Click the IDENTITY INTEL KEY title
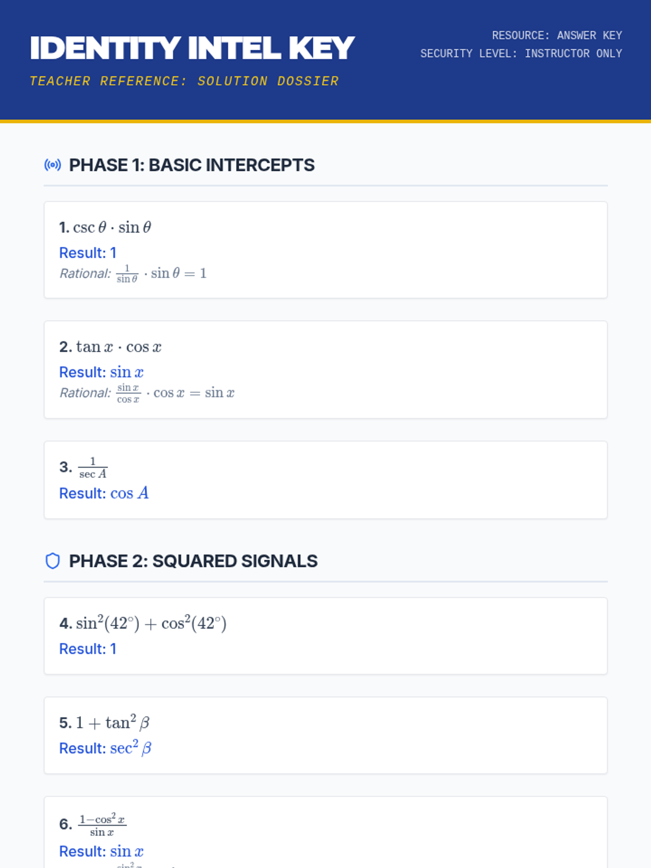This screenshot has width=651, height=868. (192, 48)
